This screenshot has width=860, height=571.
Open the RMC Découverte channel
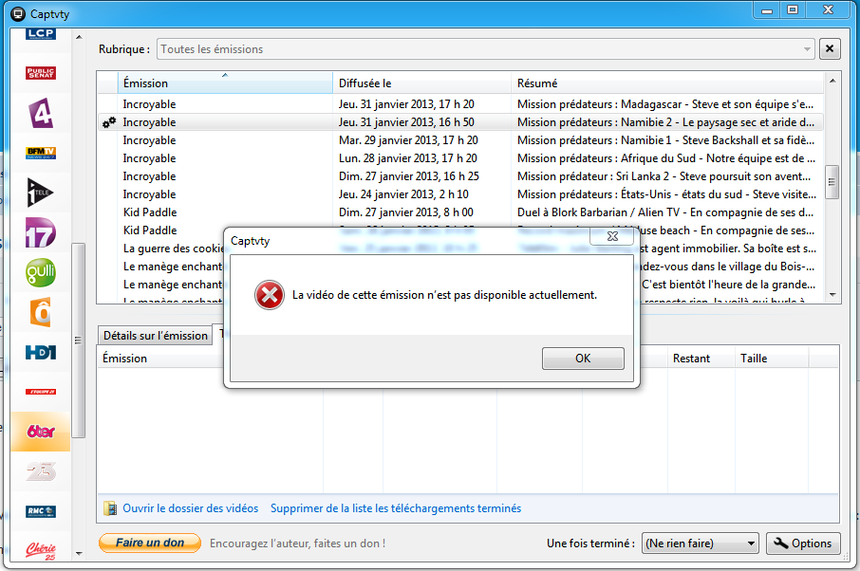click(41, 511)
